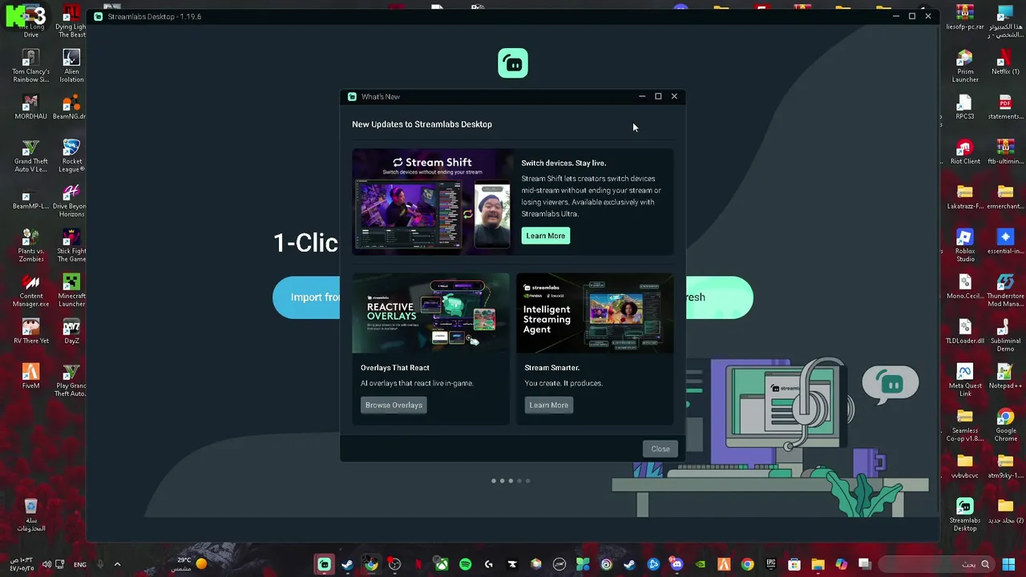The image size is (1026, 577).
Task: Click the Streamlabs logo in What's New titlebar
Action: [352, 96]
